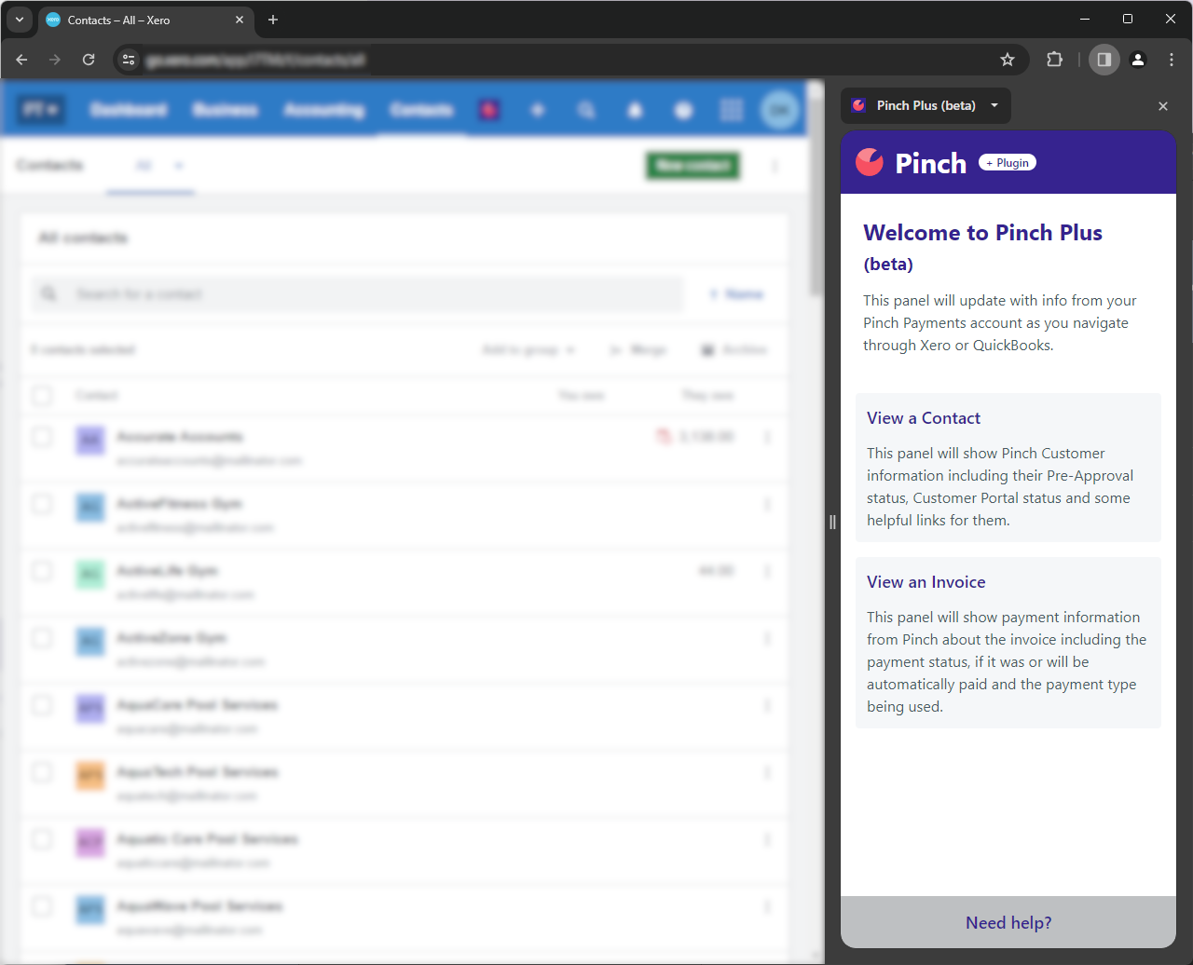Image resolution: width=1193 pixels, height=965 pixels.
Task: Open the quick-create plus menu
Action: pos(538,110)
